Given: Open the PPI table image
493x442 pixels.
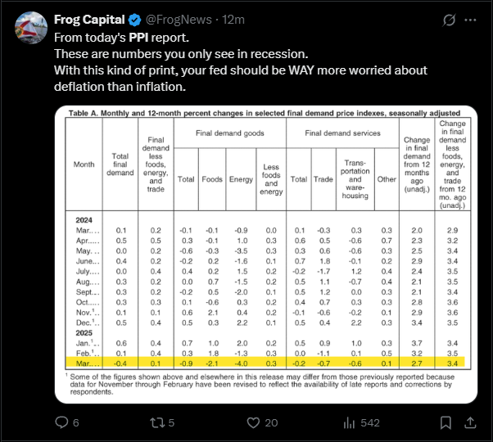Looking at the screenshot, I should tap(266, 255).
